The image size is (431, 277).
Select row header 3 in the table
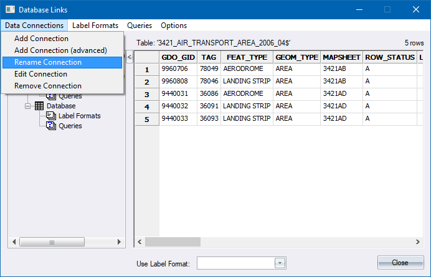147,94
